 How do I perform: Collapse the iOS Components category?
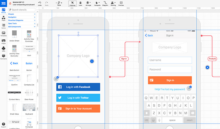[22, 27]
